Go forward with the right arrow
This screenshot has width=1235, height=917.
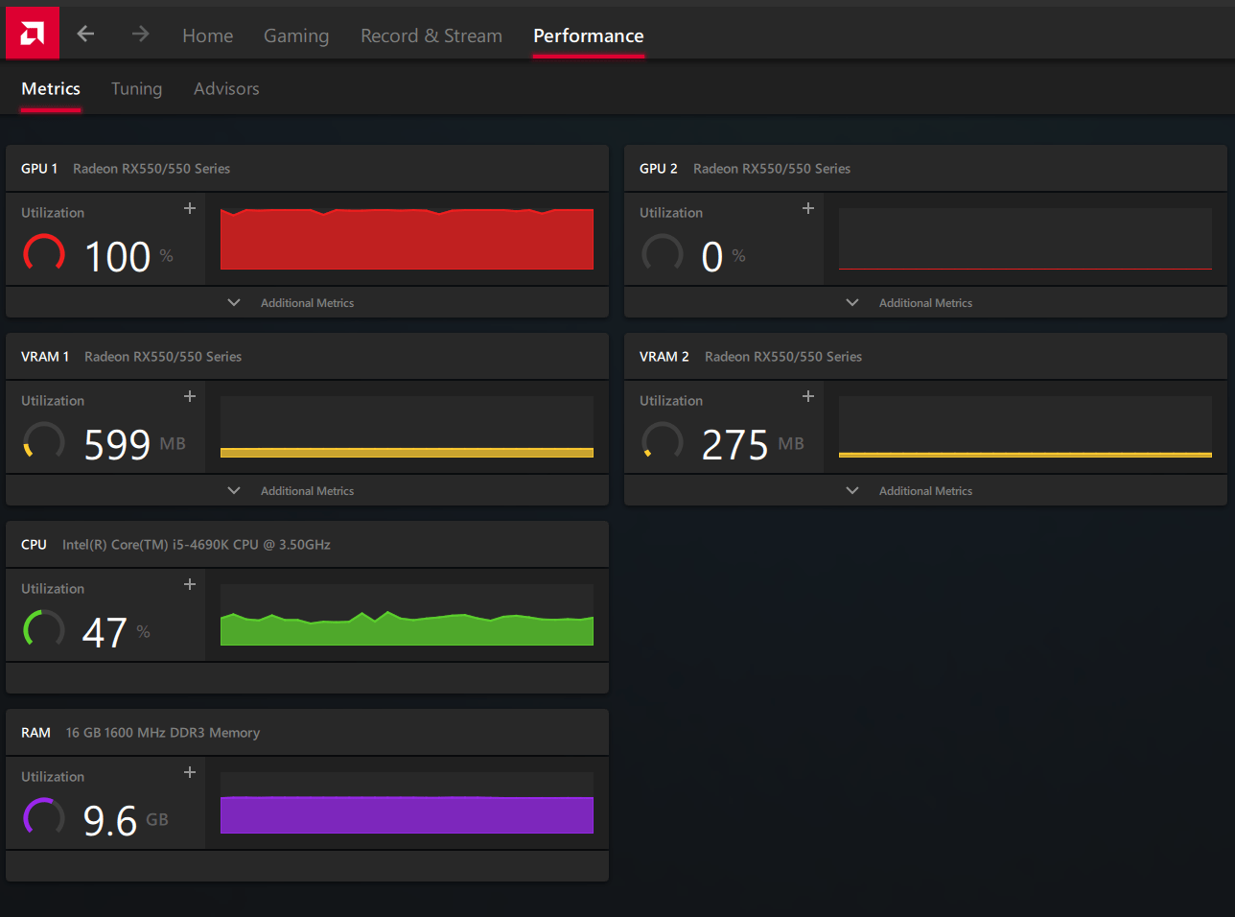point(140,35)
